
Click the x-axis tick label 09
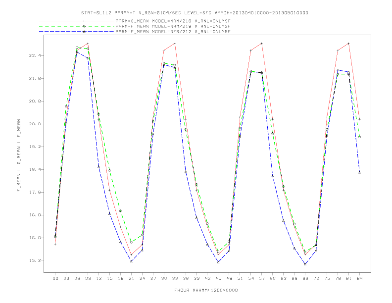point(88,278)
